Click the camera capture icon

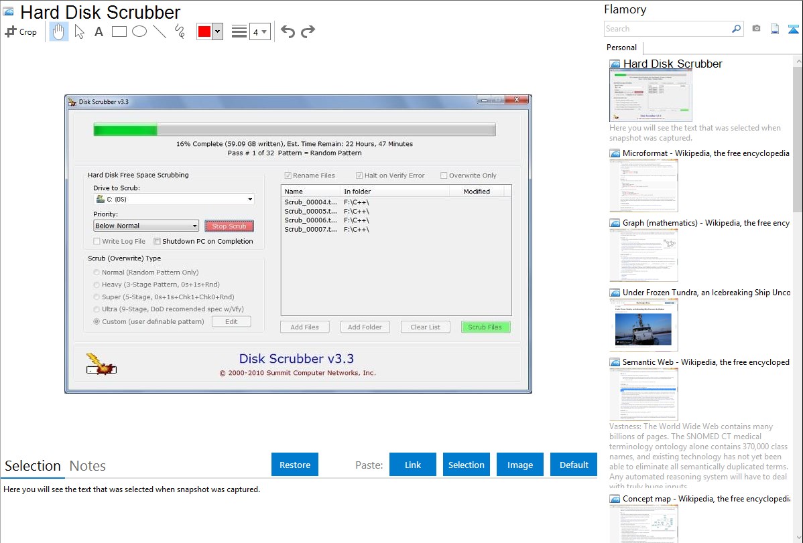[756, 29]
